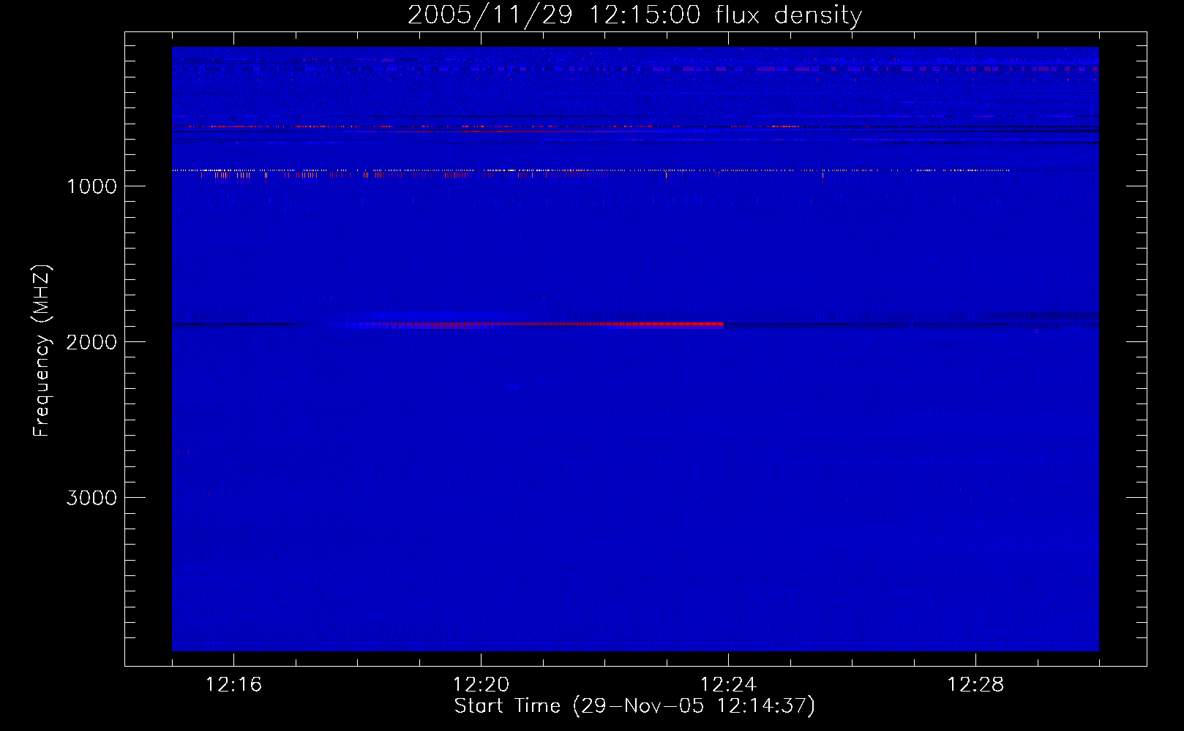Click the 2000 frequency tick label
Viewport: 1184px width, 731px height.
pos(91,342)
